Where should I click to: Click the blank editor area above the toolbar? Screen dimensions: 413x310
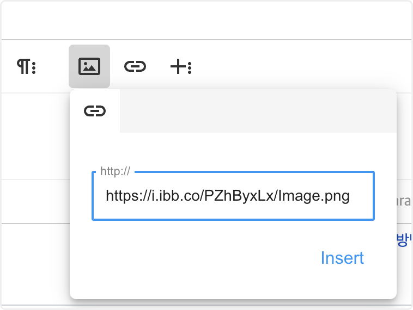click(x=206, y=21)
